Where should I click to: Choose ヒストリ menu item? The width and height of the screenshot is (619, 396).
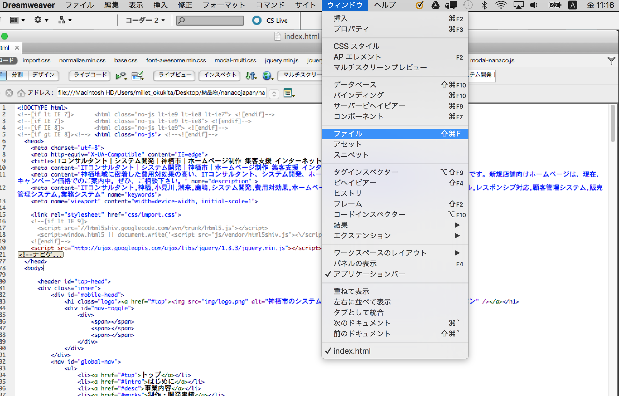coord(395,193)
